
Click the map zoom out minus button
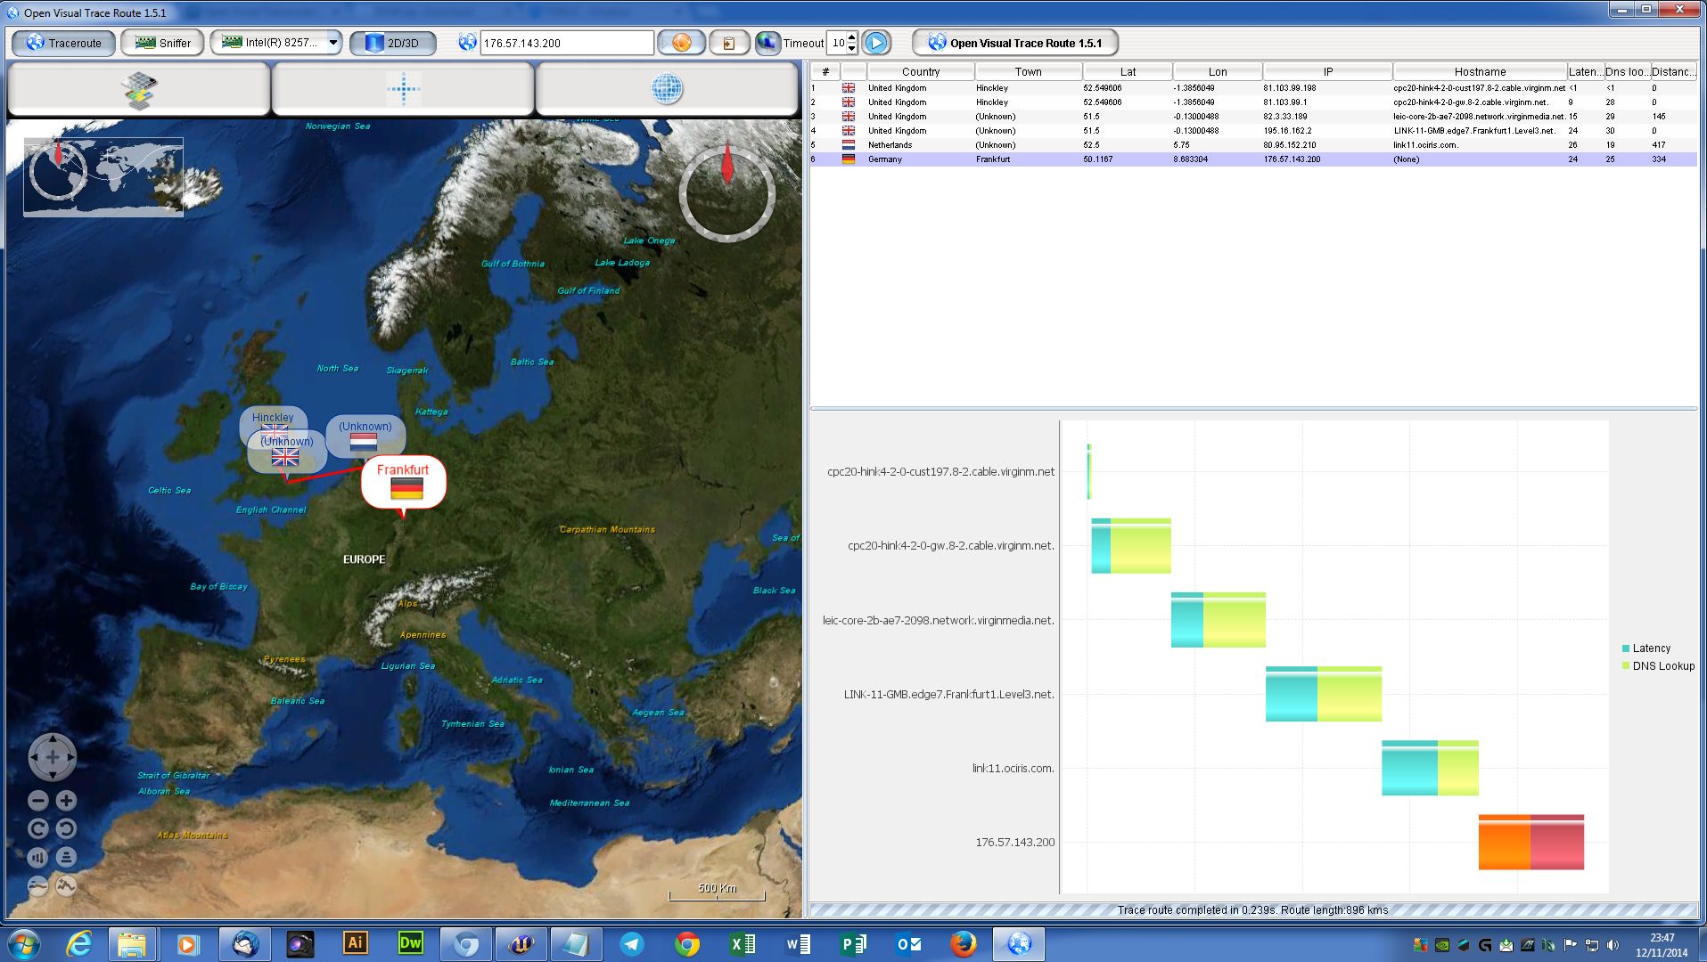(x=37, y=801)
